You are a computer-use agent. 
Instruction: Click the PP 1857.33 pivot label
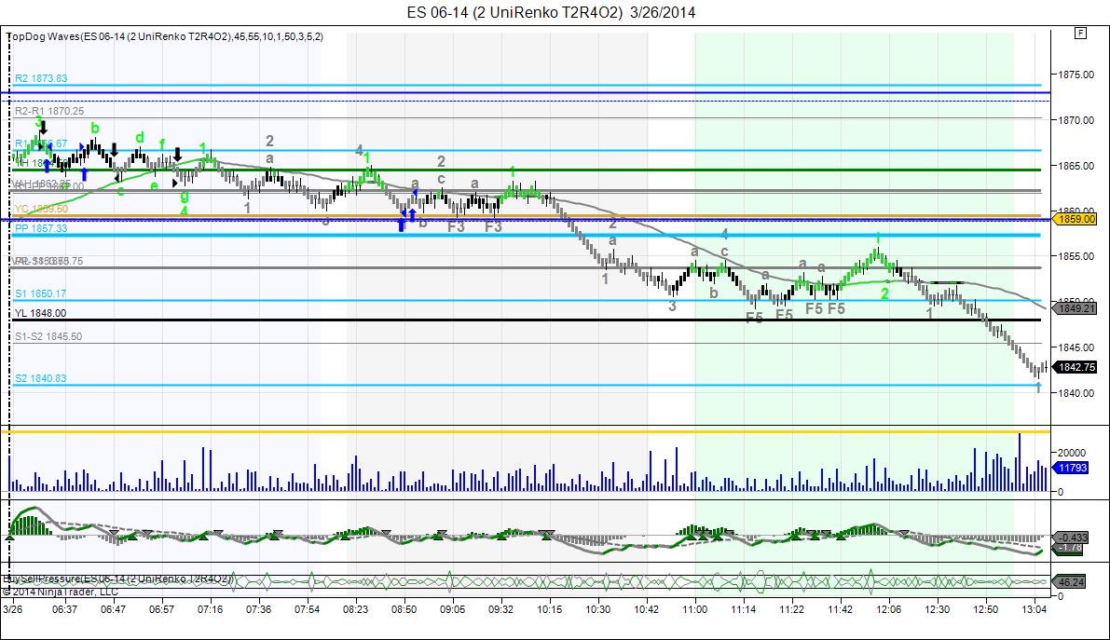point(41,228)
